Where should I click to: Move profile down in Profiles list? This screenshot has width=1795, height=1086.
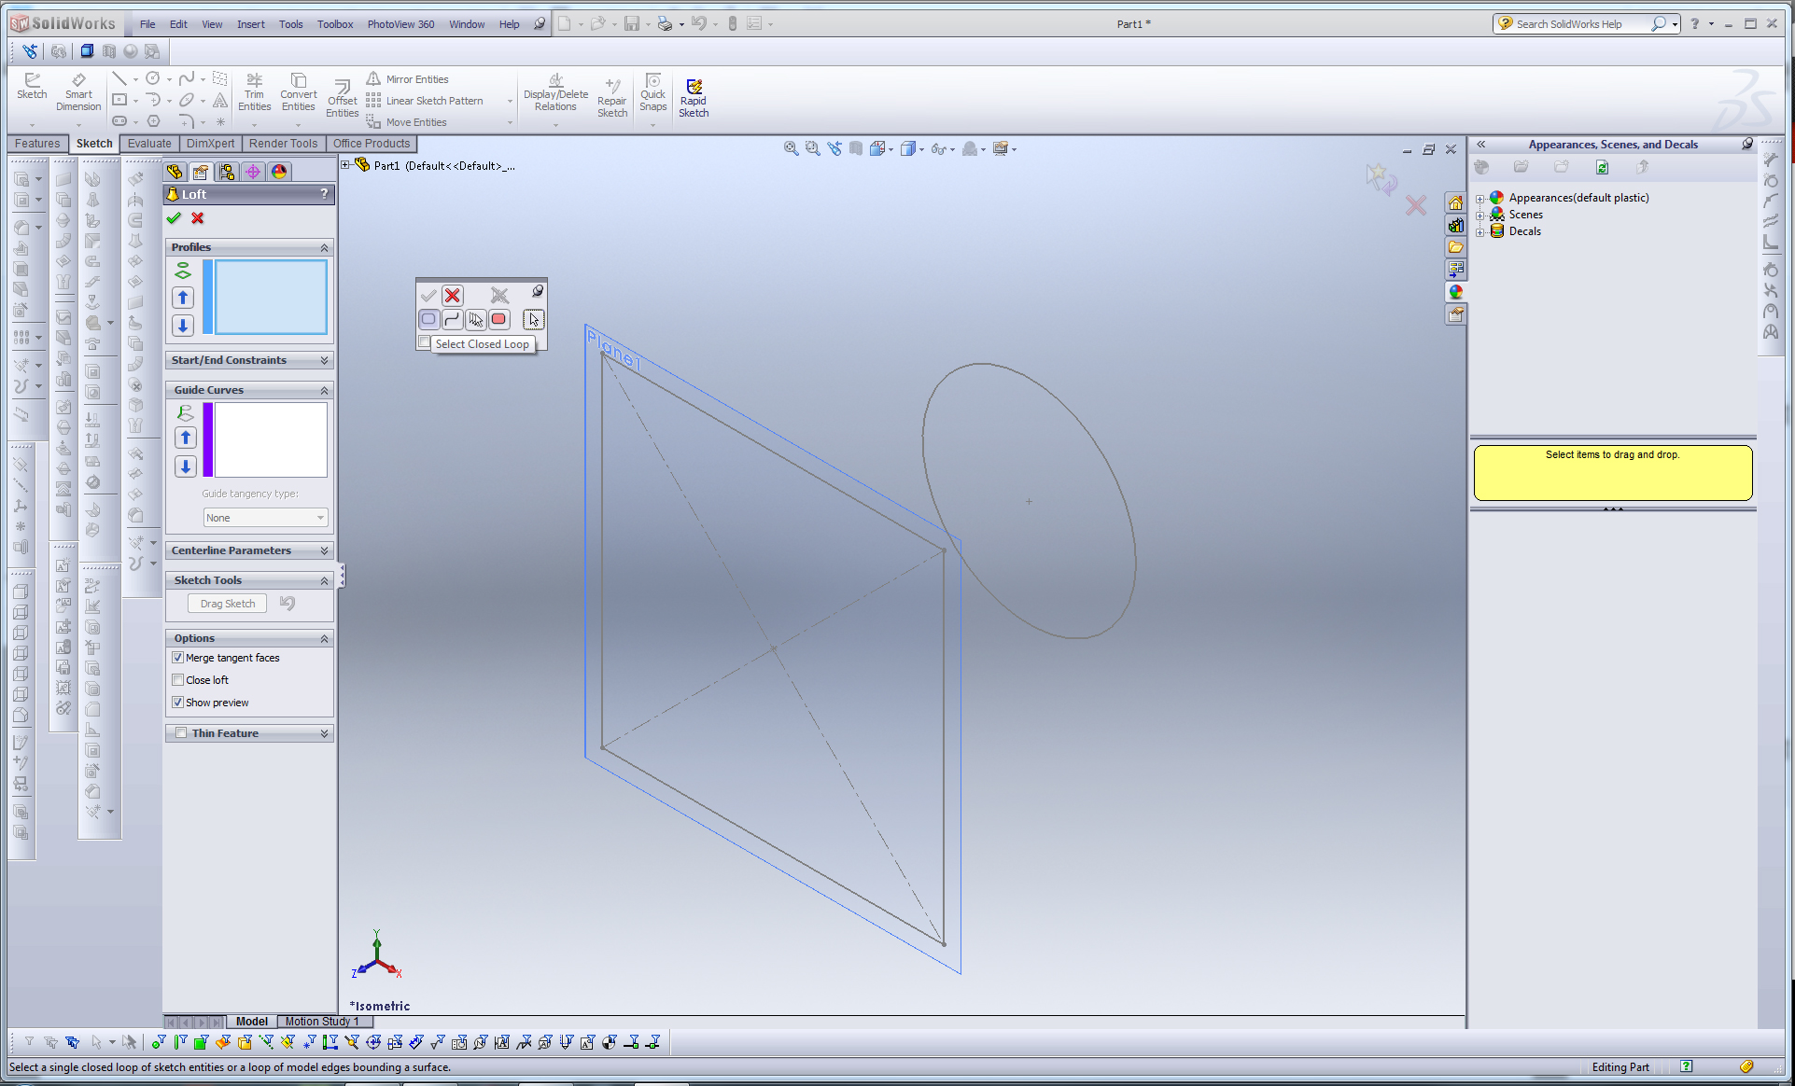[183, 325]
